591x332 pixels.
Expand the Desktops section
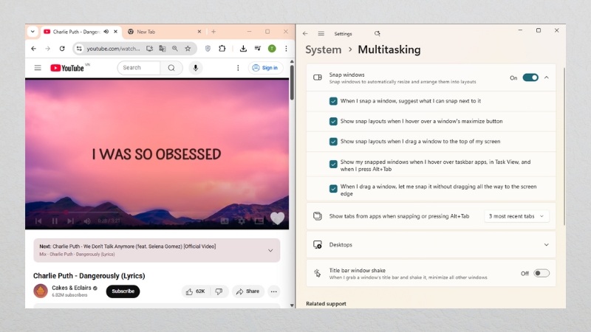(x=431, y=245)
